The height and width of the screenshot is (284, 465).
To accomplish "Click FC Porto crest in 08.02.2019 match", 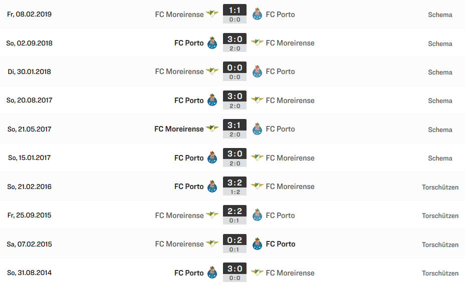I will (x=257, y=14).
